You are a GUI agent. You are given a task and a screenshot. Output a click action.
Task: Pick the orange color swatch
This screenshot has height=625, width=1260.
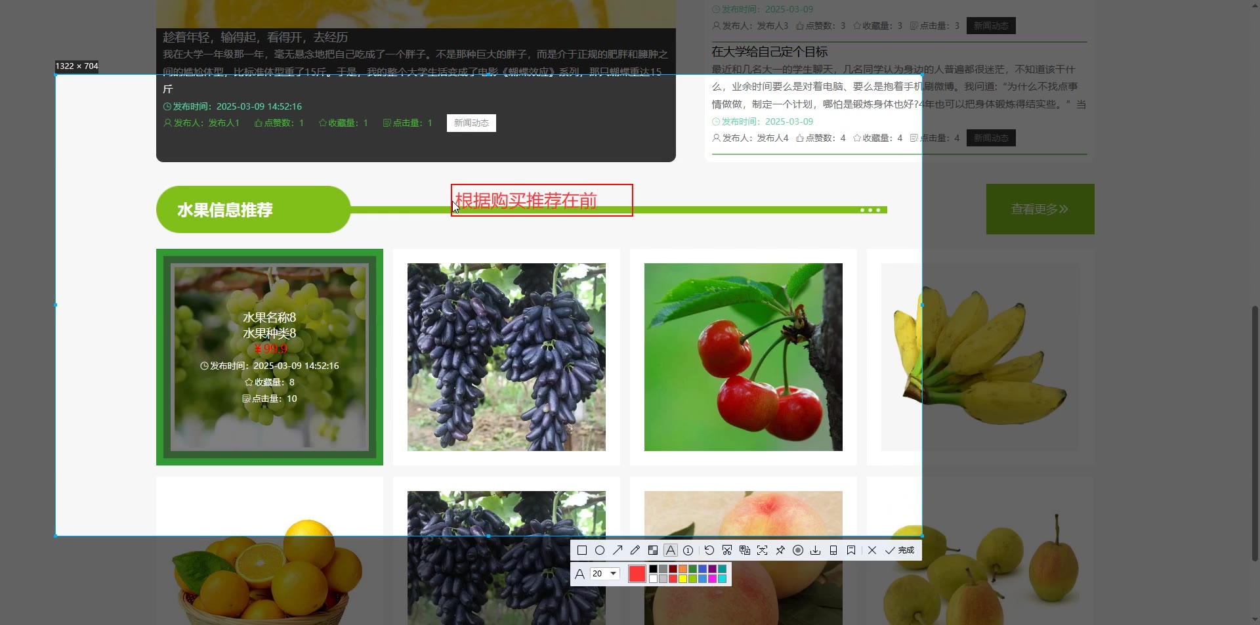pyautogui.click(x=683, y=569)
